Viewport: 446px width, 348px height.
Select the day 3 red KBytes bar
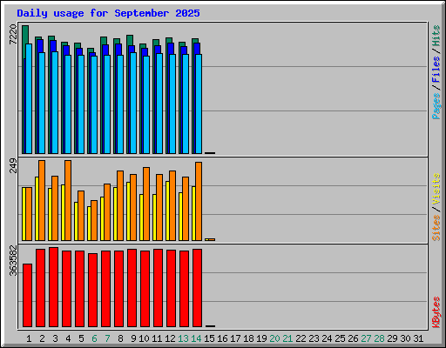[53, 287]
